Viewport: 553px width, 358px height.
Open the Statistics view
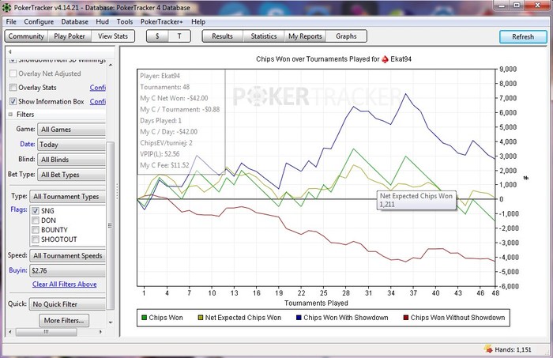pos(264,36)
